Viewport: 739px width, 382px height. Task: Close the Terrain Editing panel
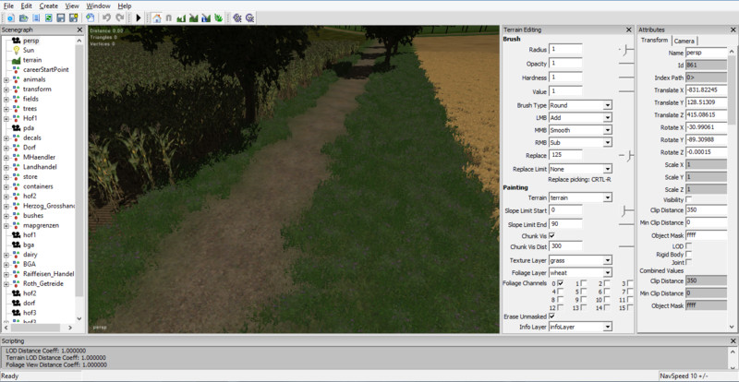pyautogui.click(x=628, y=30)
